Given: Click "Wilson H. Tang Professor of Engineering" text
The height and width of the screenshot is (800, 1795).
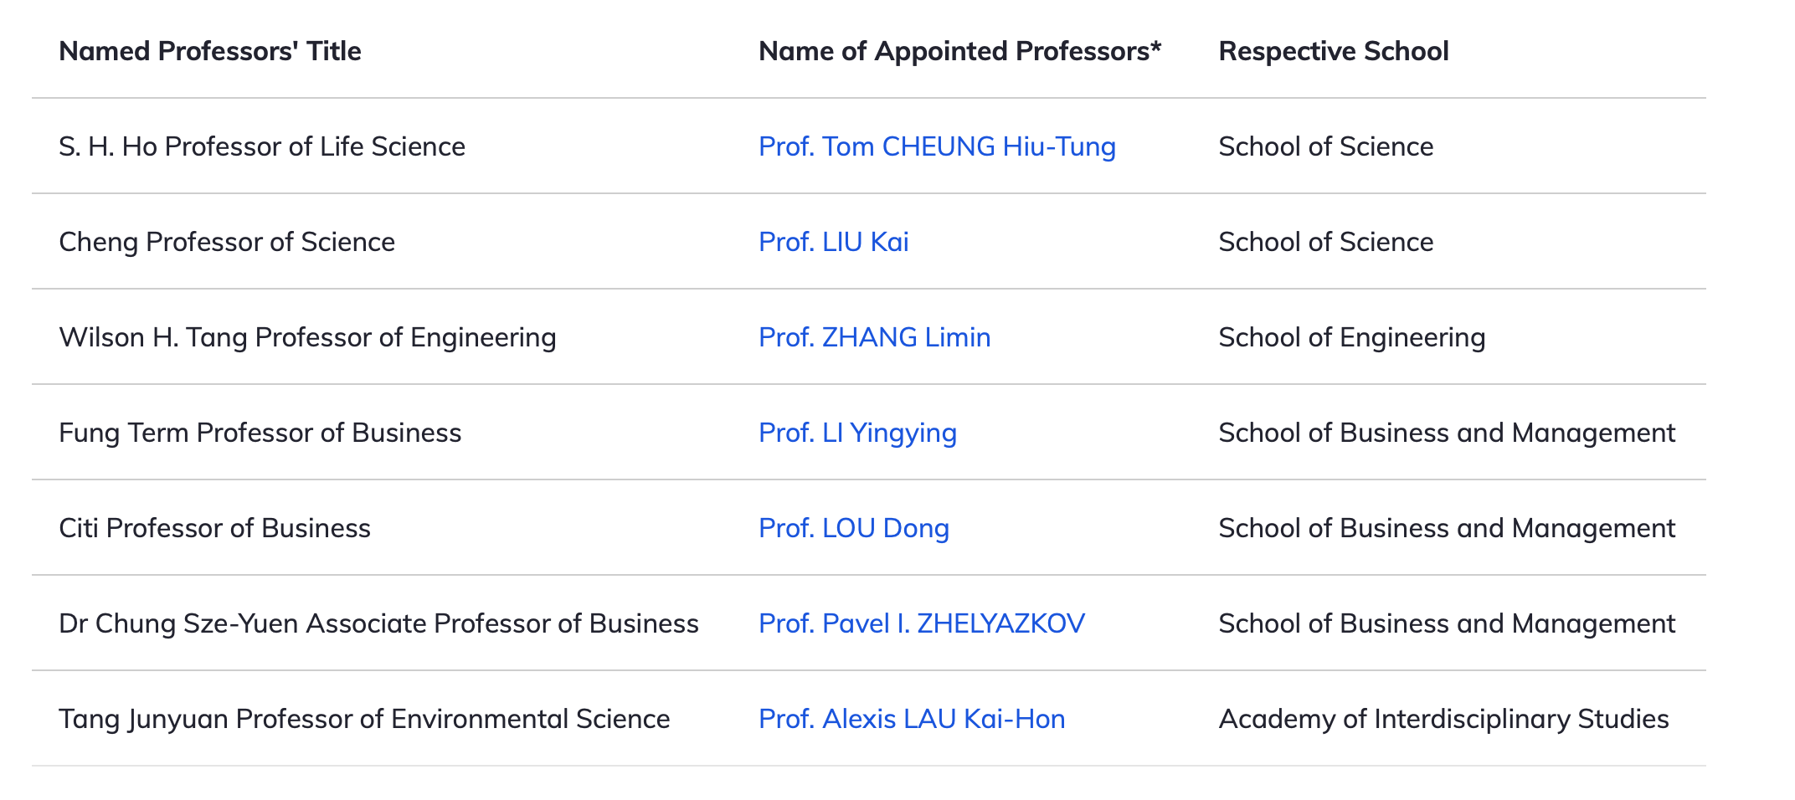Looking at the screenshot, I should [x=307, y=337].
